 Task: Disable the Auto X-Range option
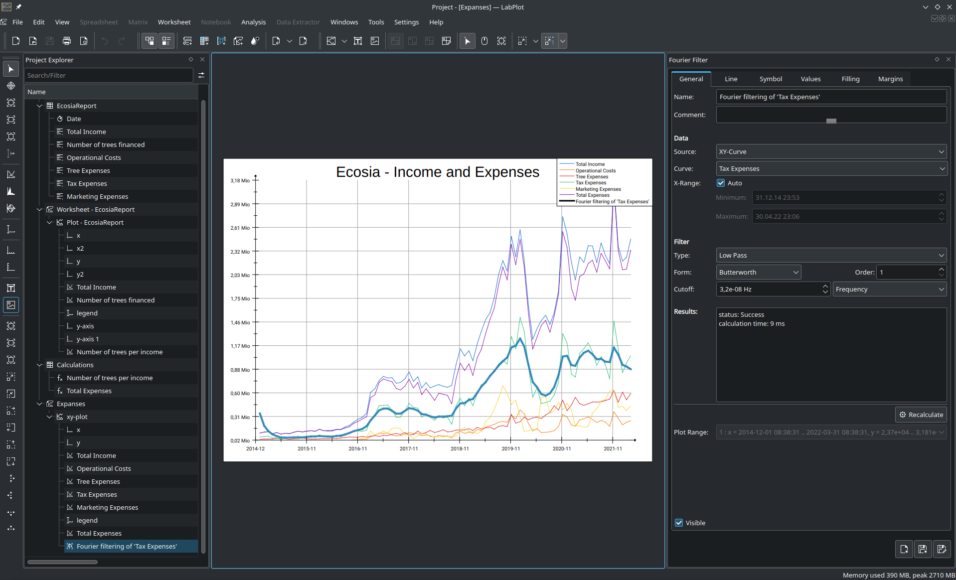click(x=720, y=182)
